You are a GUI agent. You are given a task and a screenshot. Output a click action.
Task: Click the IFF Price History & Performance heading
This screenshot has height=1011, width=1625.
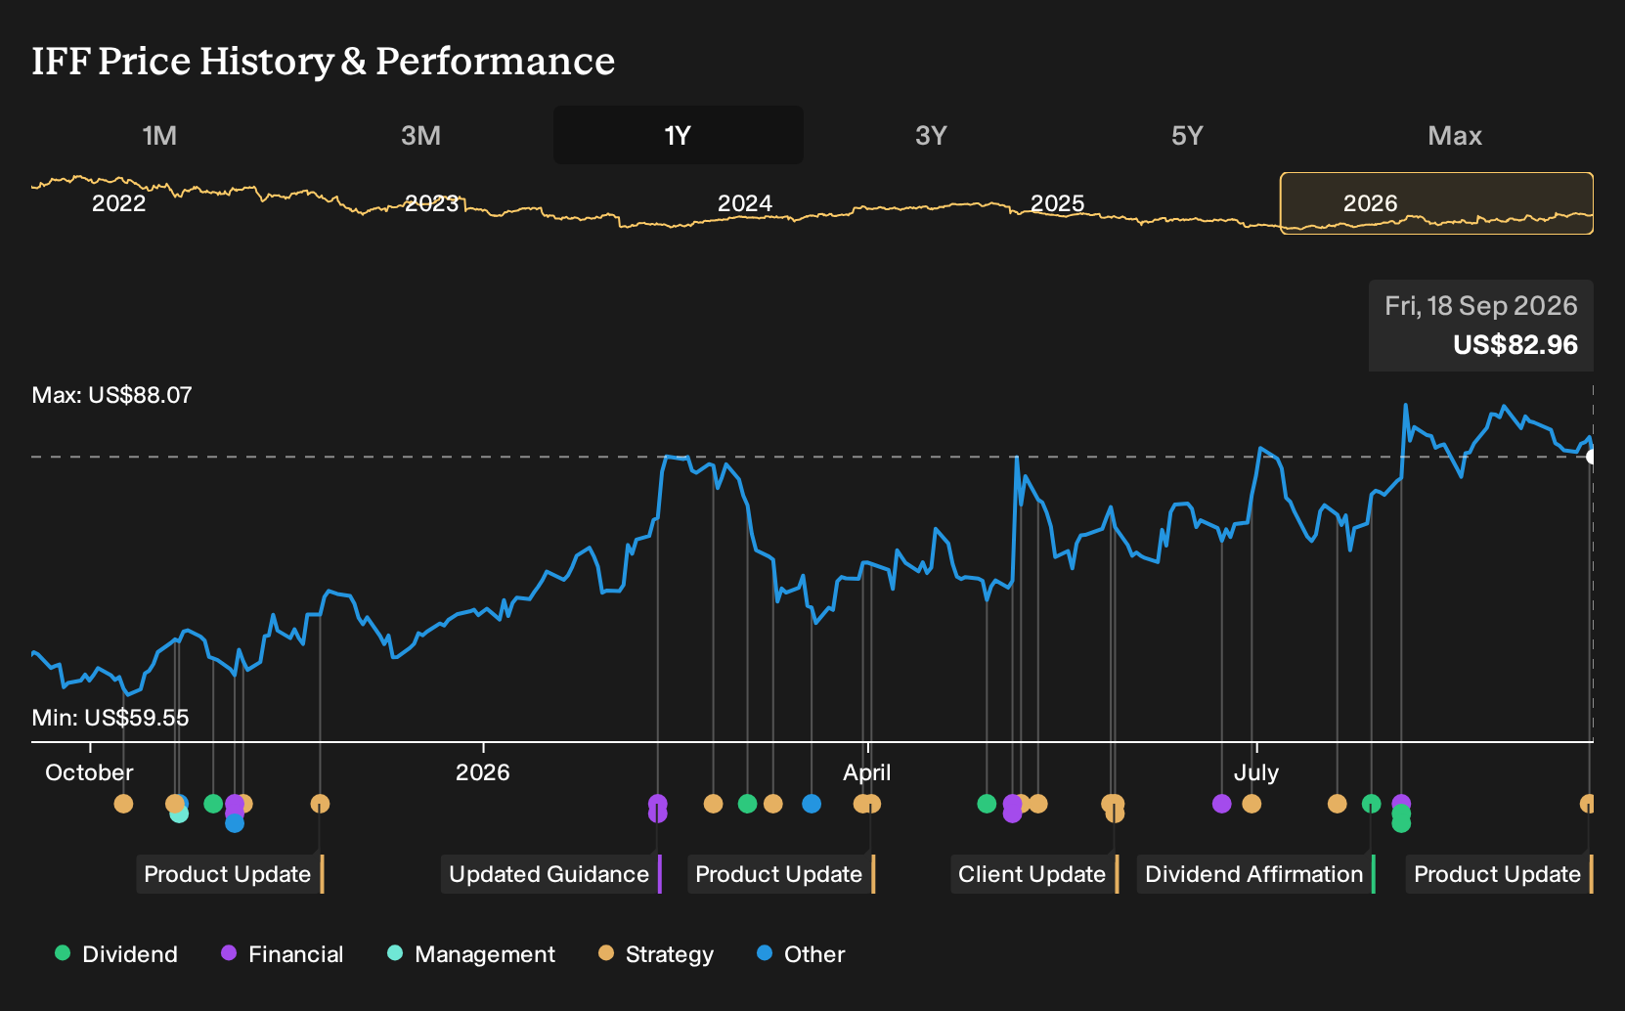coord(324,61)
